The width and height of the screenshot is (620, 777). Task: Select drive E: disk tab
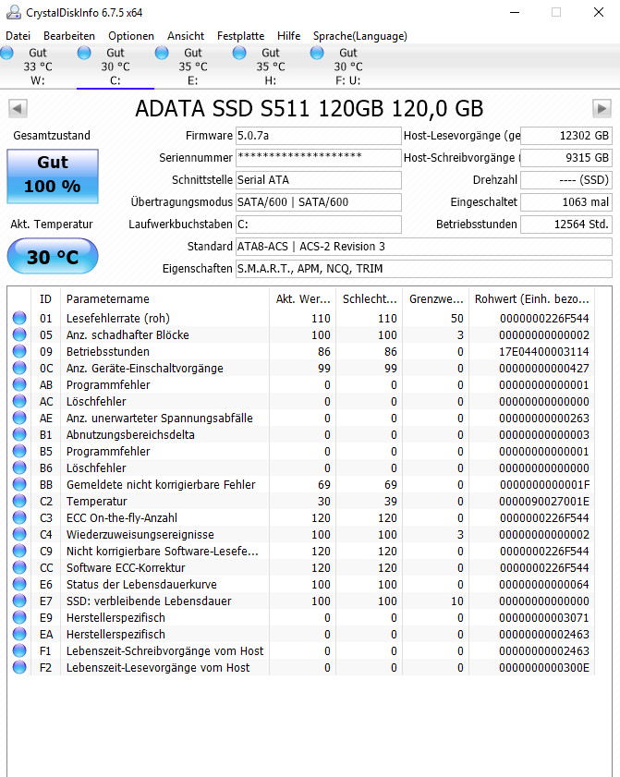tap(193, 67)
